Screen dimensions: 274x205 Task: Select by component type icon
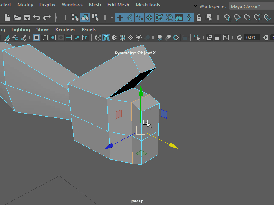pos(95,18)
